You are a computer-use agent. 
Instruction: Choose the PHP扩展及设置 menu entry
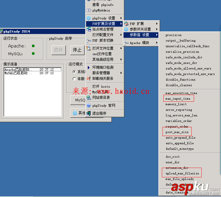coord(105,23)
